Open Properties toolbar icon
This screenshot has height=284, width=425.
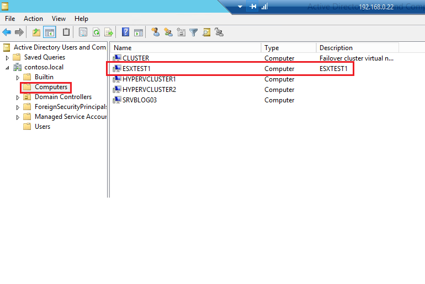[x=83, y=32]
